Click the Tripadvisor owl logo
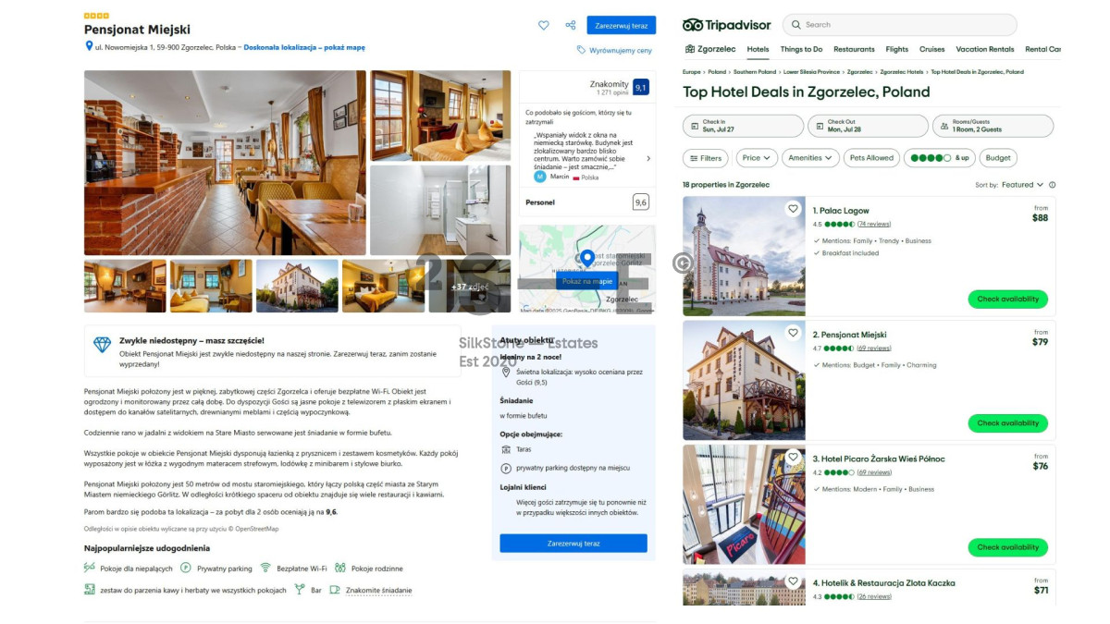The height and width of the screenshot is (624, 1110). [693, 25]
